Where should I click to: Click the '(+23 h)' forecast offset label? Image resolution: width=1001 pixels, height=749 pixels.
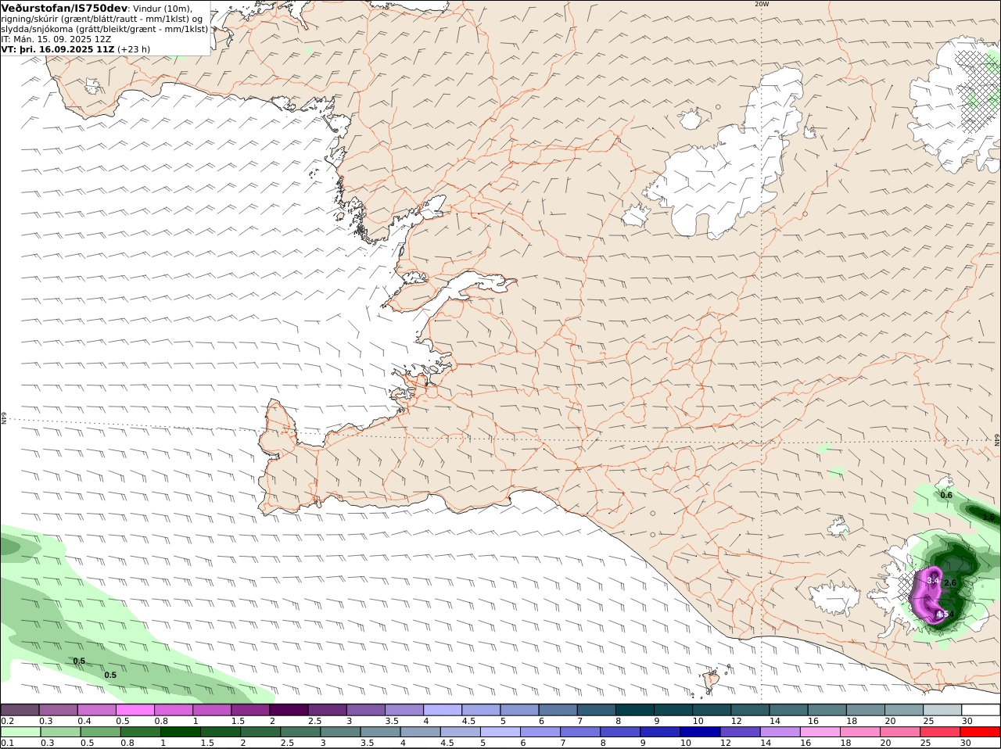(134, 49)
